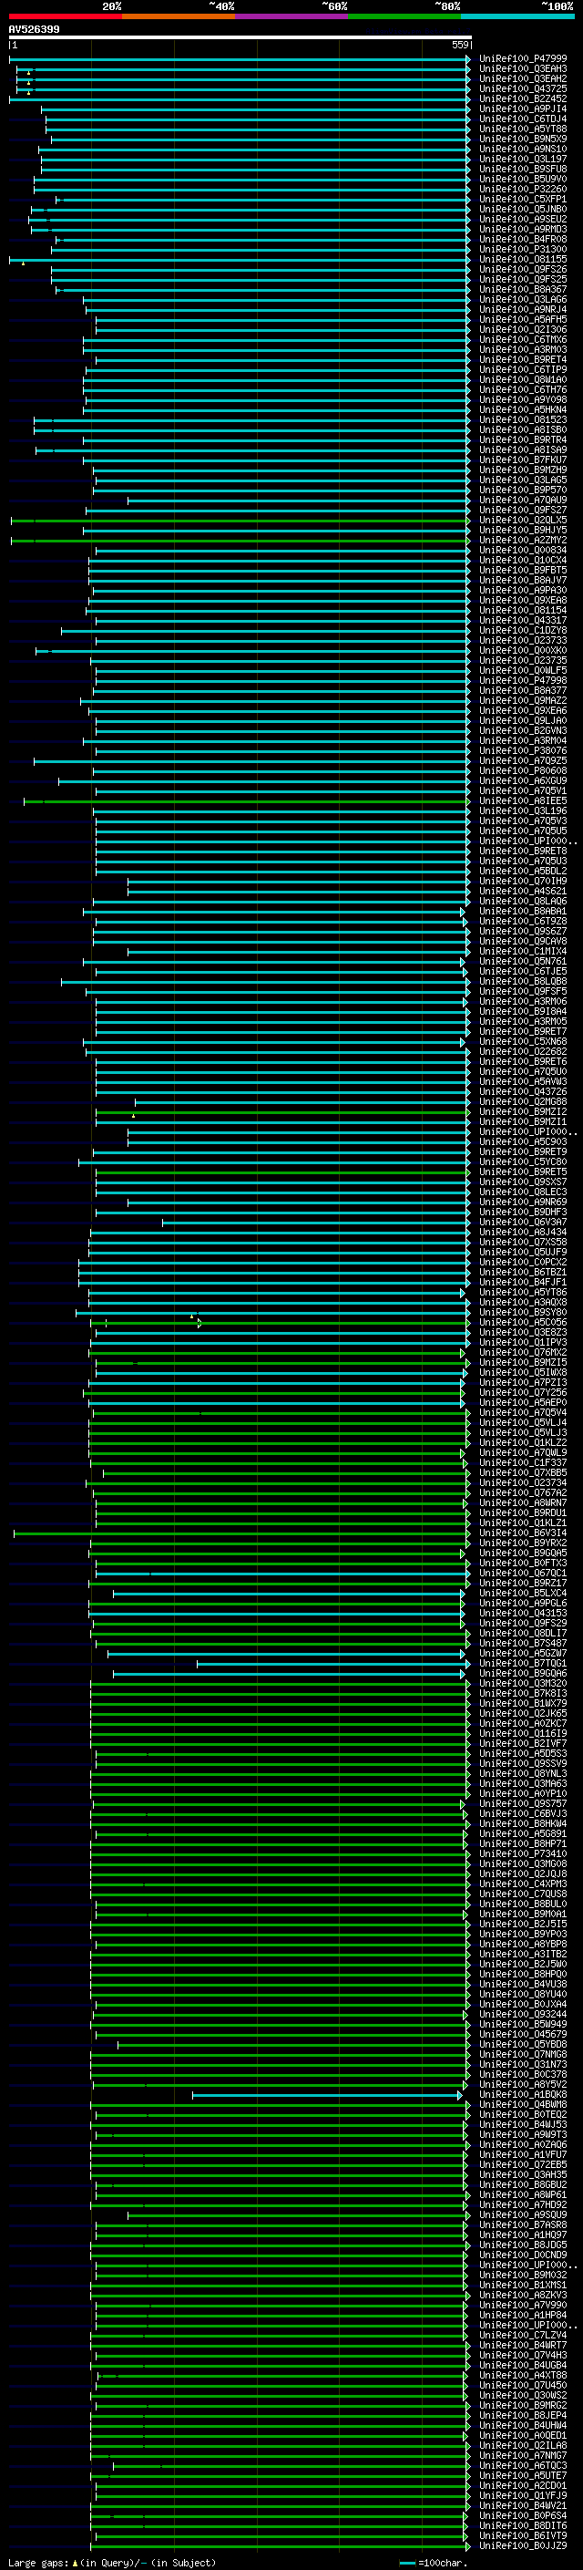Select the UniRef100_Q5JNB0 label

[x=523, y=210]
